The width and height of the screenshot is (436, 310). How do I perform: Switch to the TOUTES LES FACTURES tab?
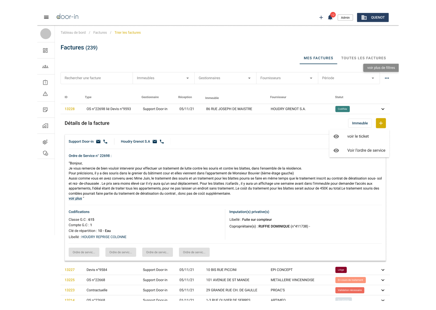coord(364,58)
